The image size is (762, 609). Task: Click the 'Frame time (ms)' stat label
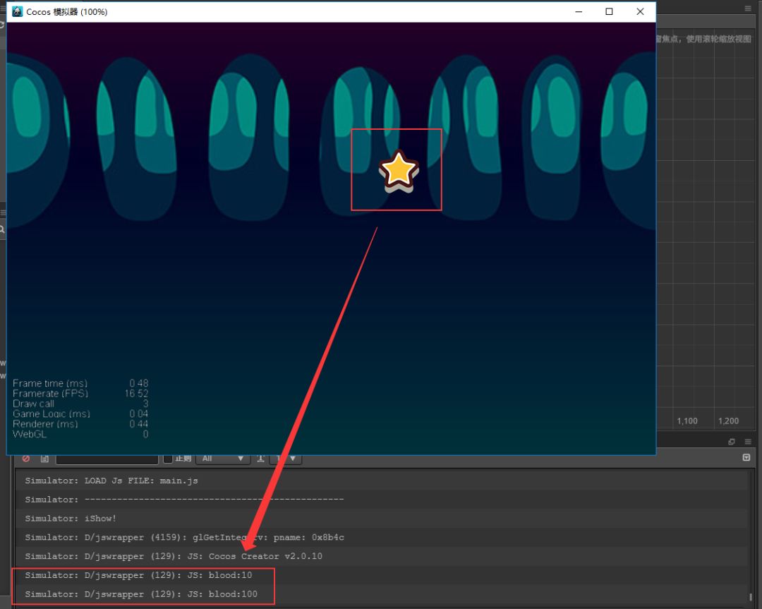tap(50, 383)
